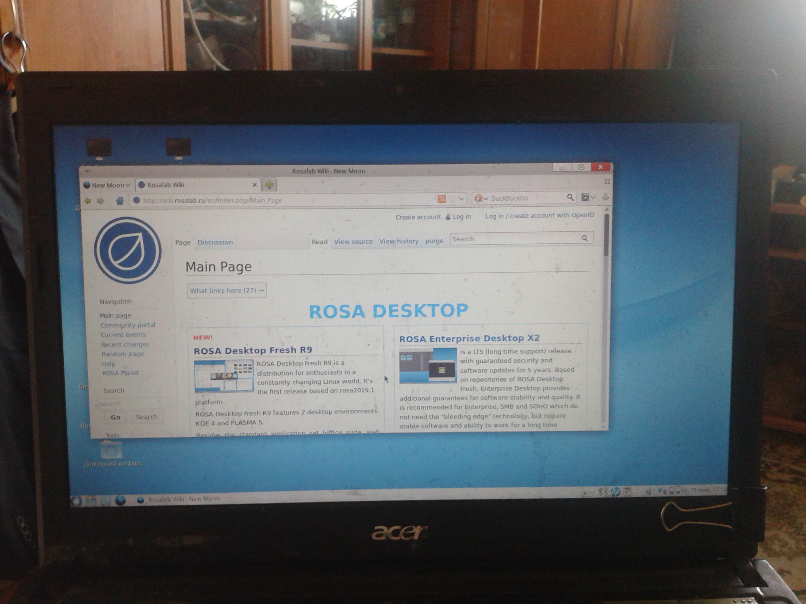Go to the browser Home page icon
The image size is (806, 604).
tap(120, 201)
